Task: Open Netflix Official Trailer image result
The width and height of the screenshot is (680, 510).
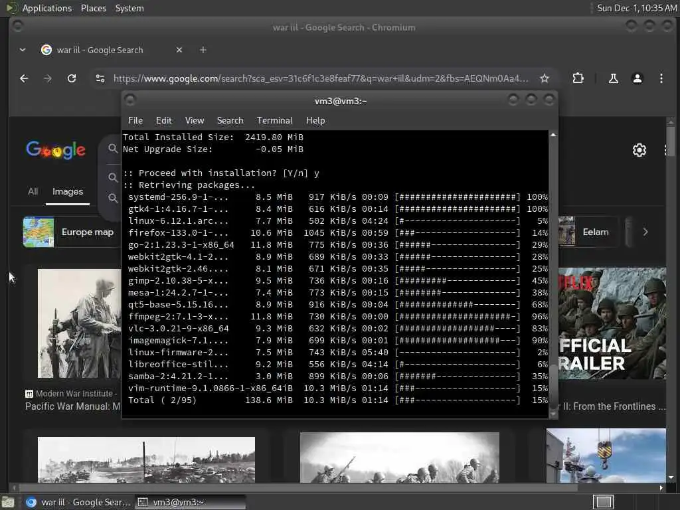Action: 612,323
